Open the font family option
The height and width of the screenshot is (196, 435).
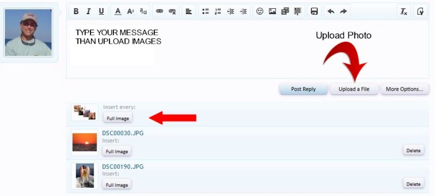click(143, 11)
